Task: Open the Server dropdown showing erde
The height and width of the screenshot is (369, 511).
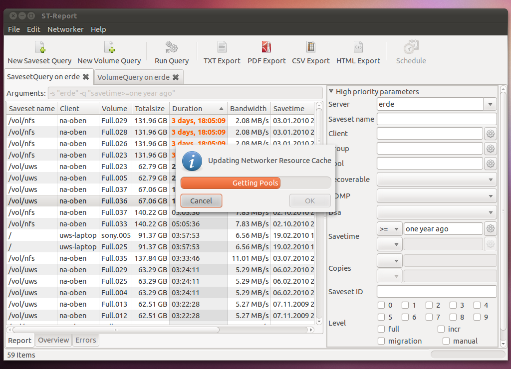Action: pos(490,104)
